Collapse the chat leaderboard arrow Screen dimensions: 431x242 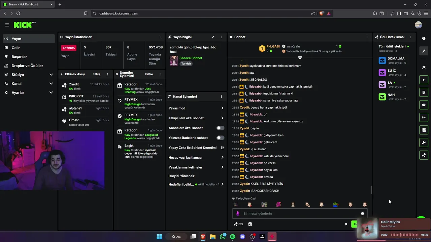click(300, 58)
